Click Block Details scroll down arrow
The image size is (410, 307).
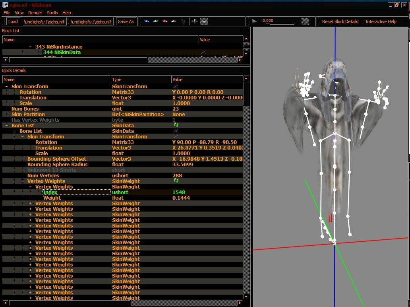246,297
